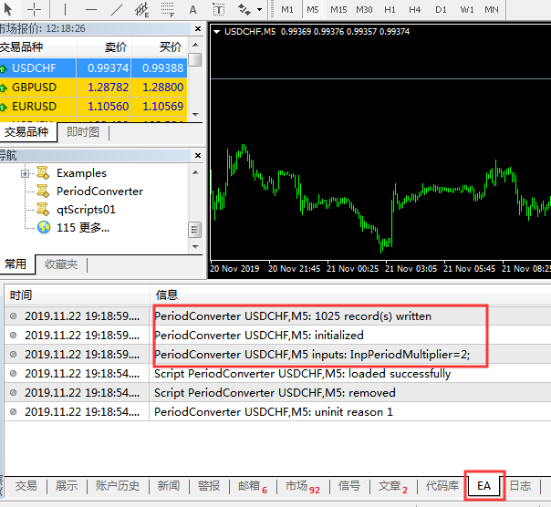The height and width of the screenshot is (507, 551).
Task: Select the horizontal line drawing tool
Action: [90, 9]
